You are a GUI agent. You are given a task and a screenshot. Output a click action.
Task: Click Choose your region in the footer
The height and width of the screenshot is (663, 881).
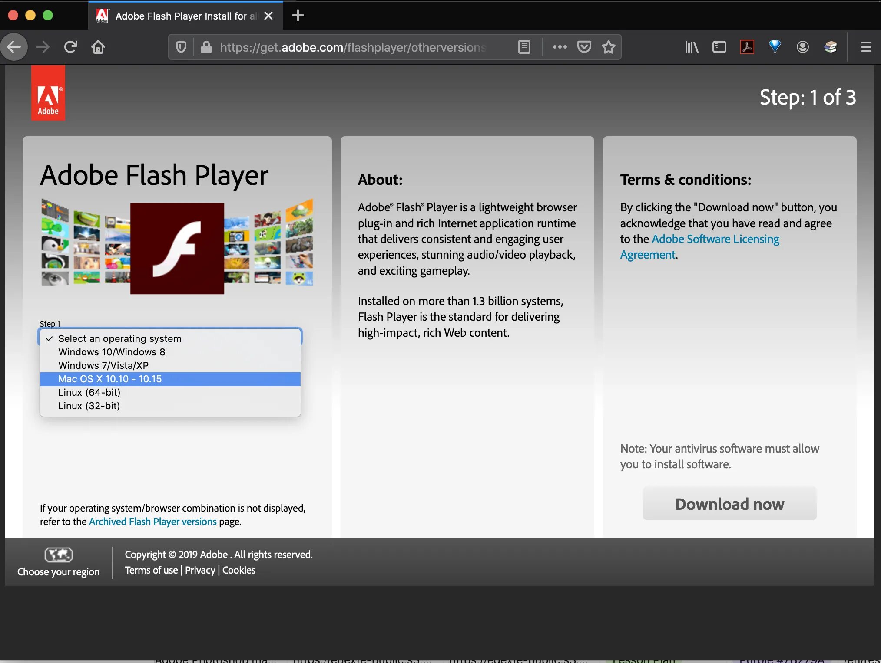(x=58, y=571)
